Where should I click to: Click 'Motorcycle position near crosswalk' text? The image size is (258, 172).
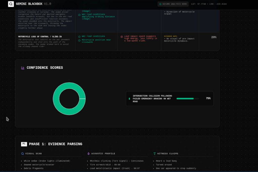96,41
